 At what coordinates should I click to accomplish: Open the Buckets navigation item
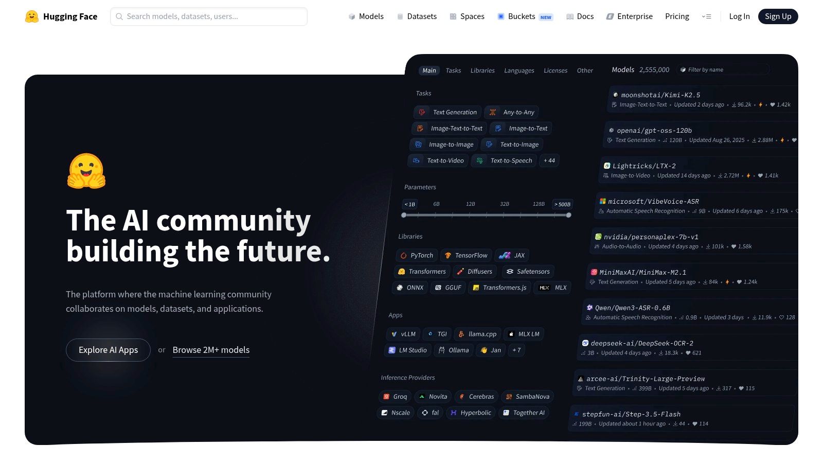tap(525, 16)
